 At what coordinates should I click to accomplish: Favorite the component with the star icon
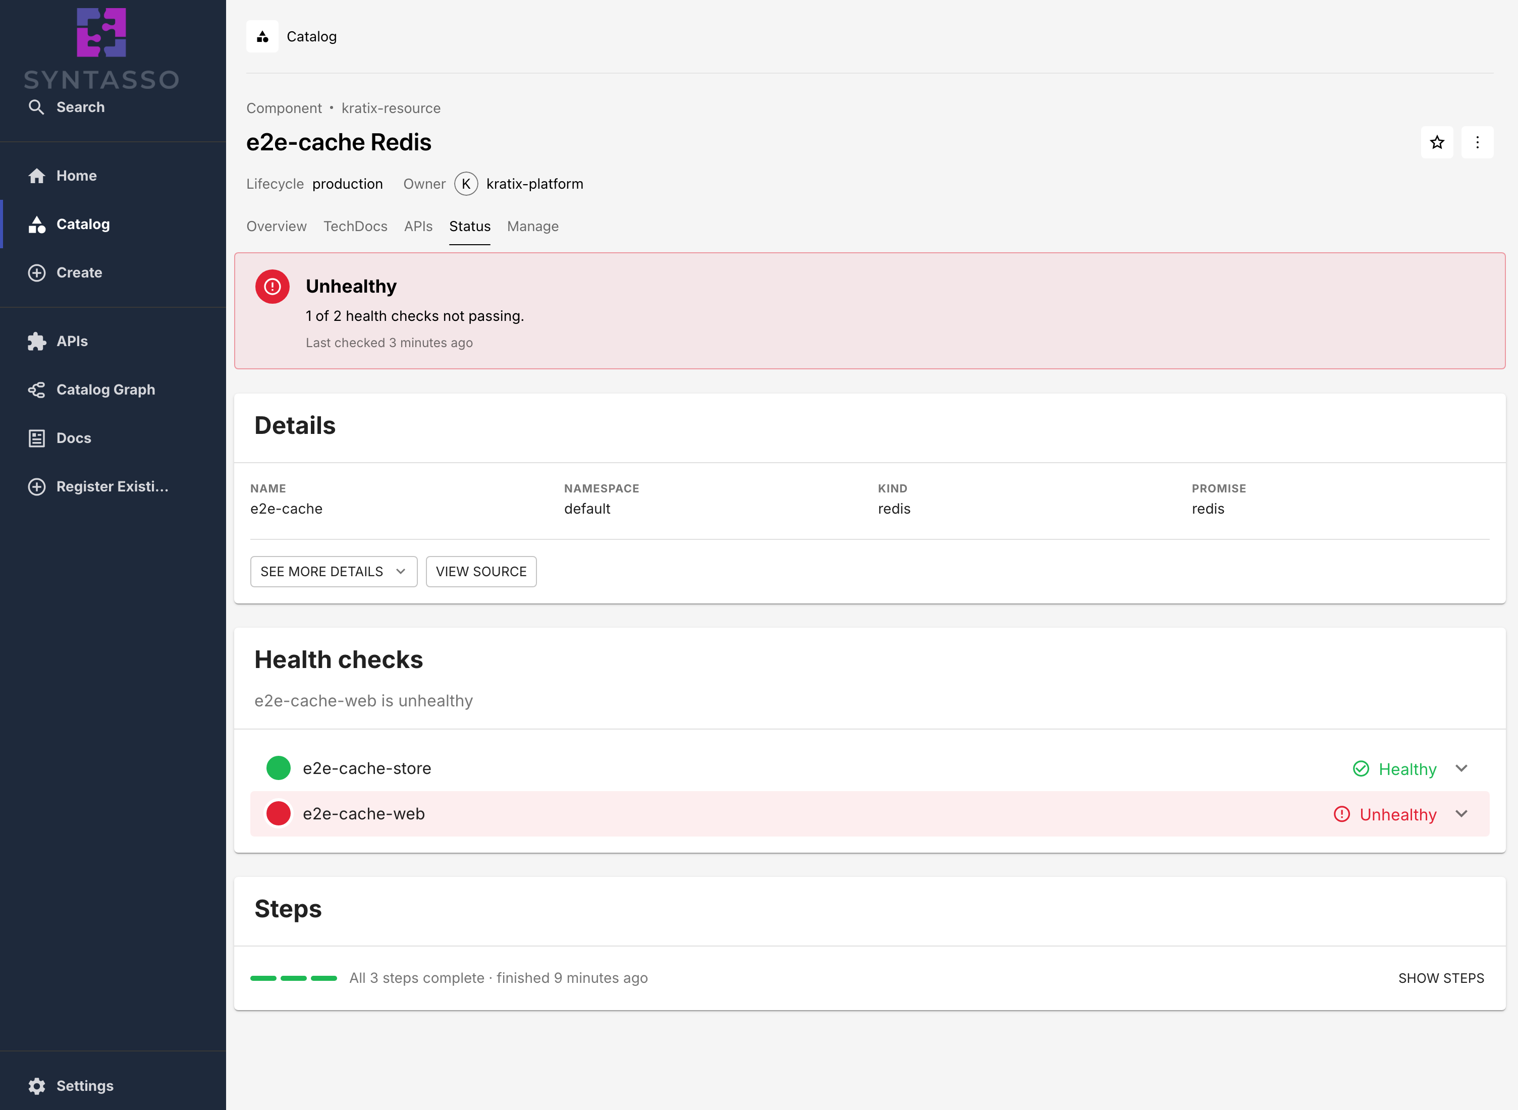[1437, 142]
